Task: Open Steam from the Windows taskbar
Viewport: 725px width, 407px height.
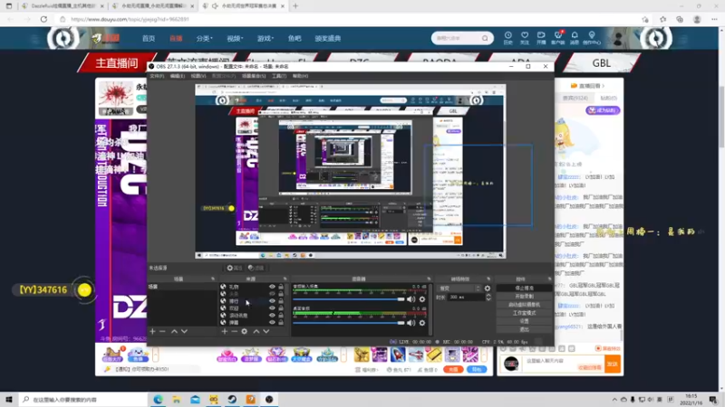Action: tap(232, 400)
